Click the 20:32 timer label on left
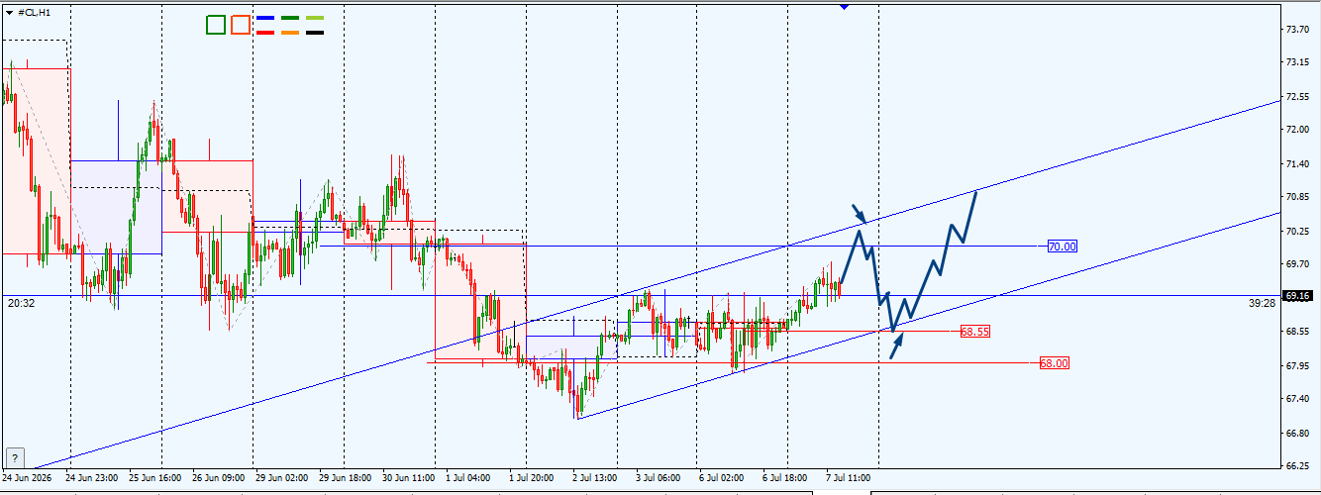This screenshot has height=495, width=1321. click(x=21, y=303)
